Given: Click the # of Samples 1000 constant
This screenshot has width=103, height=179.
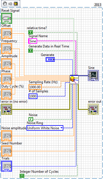Looking at the screenshot, I should (33, 96).
